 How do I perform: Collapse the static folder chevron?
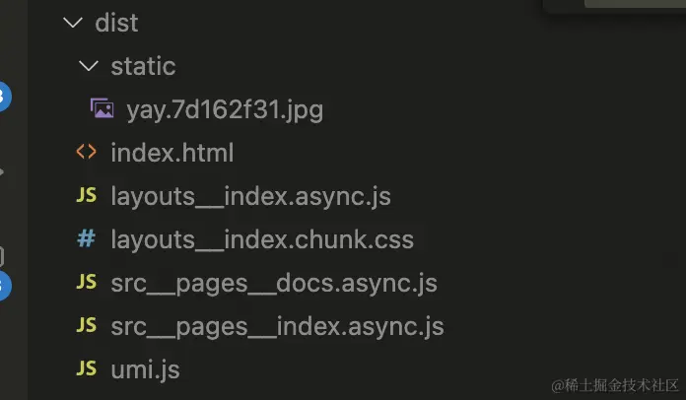pos(89,66)
